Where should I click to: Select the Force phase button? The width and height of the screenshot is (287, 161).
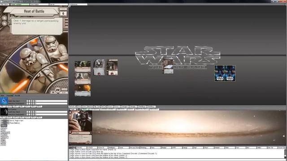pyautogui.click(x=3, y=144)
